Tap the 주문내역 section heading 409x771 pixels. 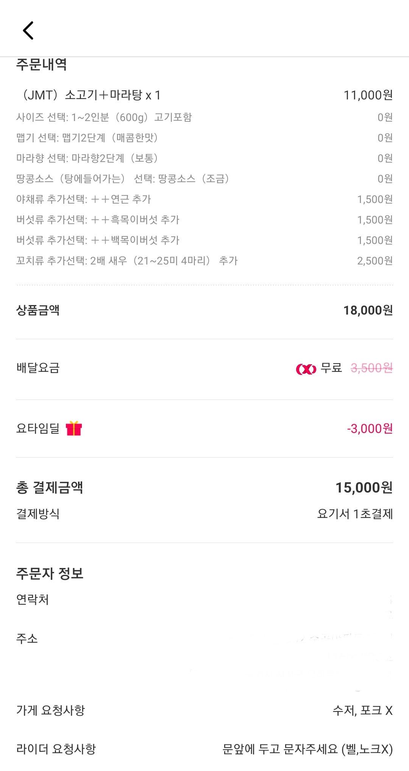coord(42,65)
